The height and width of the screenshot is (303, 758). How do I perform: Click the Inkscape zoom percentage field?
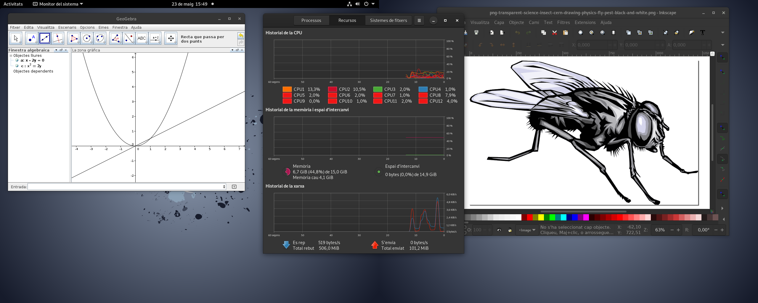click(x=660, y=230)
